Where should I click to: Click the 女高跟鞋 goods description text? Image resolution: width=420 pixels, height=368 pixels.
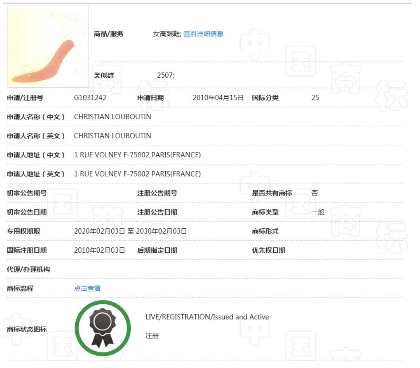coord(167,34)
